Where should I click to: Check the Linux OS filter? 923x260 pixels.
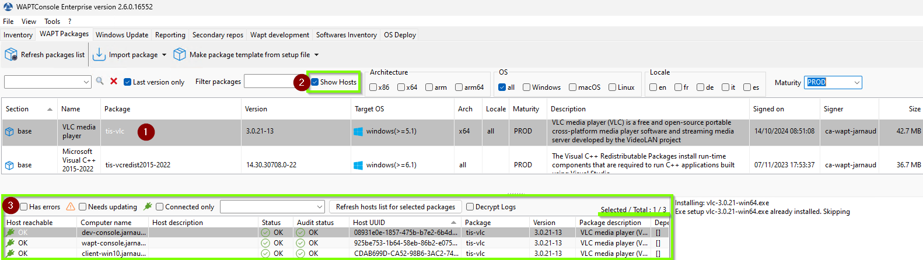pos(612,87)
